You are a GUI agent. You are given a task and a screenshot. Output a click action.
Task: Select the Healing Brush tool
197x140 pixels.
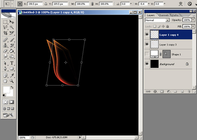tap(5, 40)
